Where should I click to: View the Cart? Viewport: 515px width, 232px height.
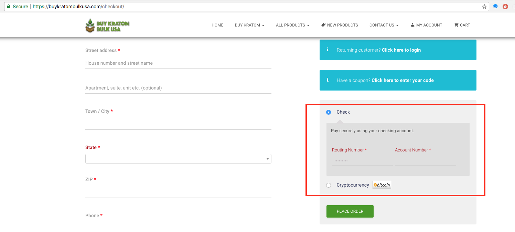click(x=462, y=25)
